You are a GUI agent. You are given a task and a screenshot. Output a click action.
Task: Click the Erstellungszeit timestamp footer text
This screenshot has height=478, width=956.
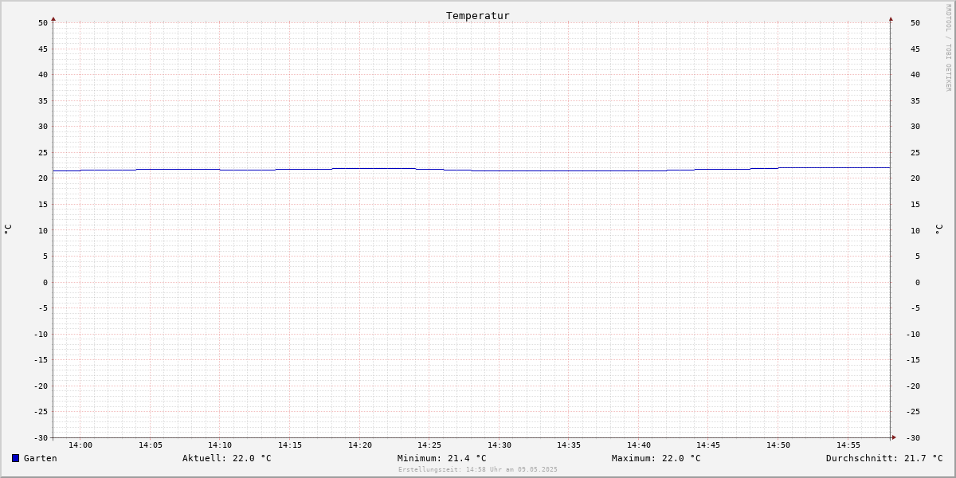[x=478, y=469]
